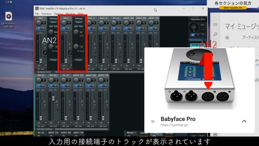Open the wrench settings on AN 1 channel
The height and width of the screenshot is (146, 259).
click(x=45, y=53)
